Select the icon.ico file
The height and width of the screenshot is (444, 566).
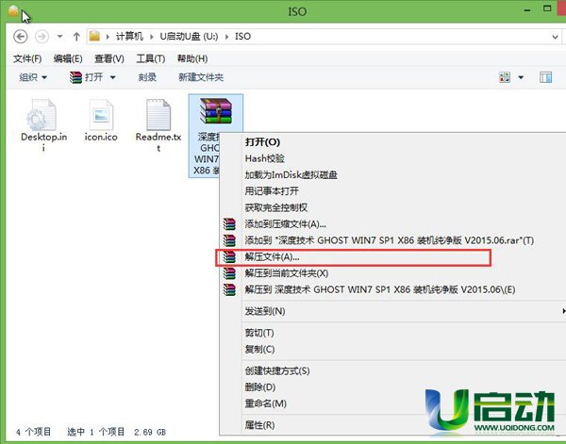pyautogui.click(x=101, y=120)
